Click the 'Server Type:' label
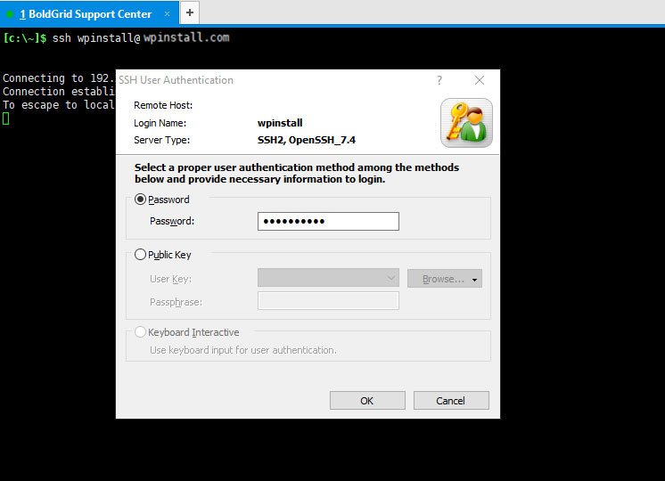Viewport: 665px width, 481px height. pos(161,140)
